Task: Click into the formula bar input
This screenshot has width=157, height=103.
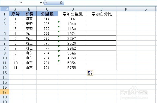Action: (111, 3)
